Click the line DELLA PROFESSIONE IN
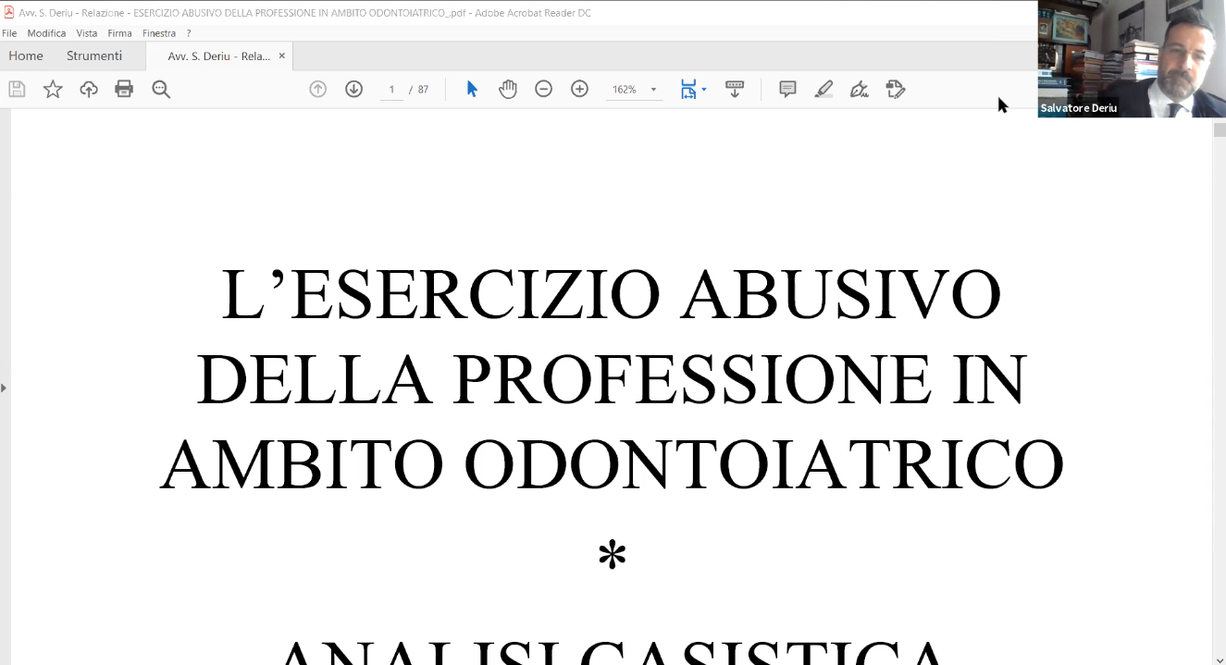1226x665 pixels. pyautogui.click(x=612, y=379)
